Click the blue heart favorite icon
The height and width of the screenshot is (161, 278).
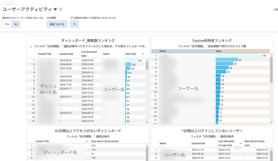(x=55, y=9)
